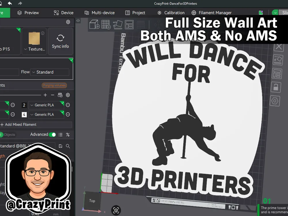
Task: Select the Auto orient tool icon
Action: [x=118, y=24]
